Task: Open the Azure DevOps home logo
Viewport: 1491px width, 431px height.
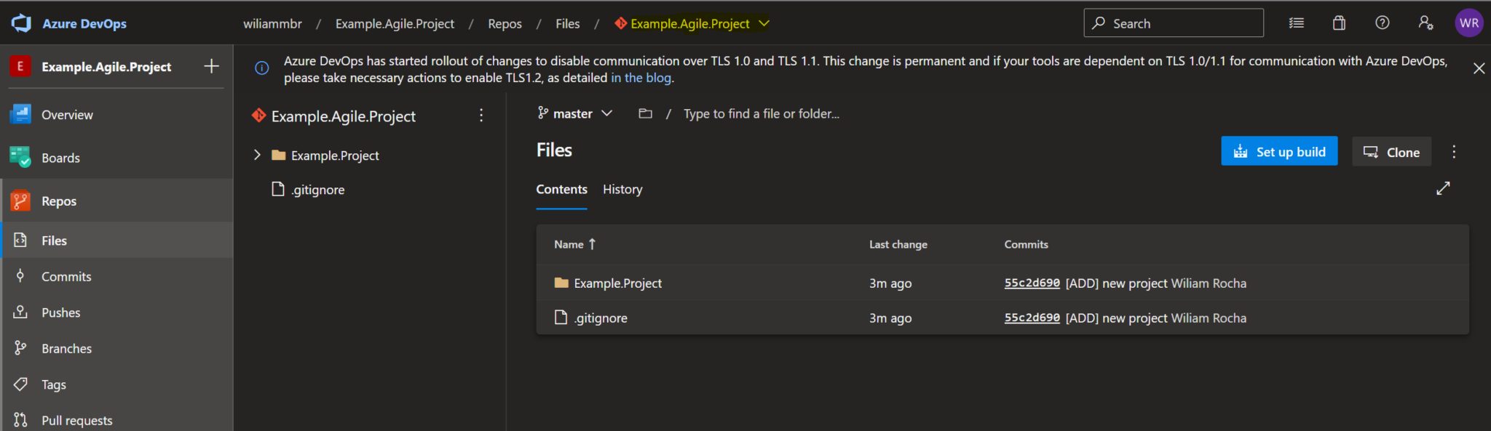Action: click(21, 23)
